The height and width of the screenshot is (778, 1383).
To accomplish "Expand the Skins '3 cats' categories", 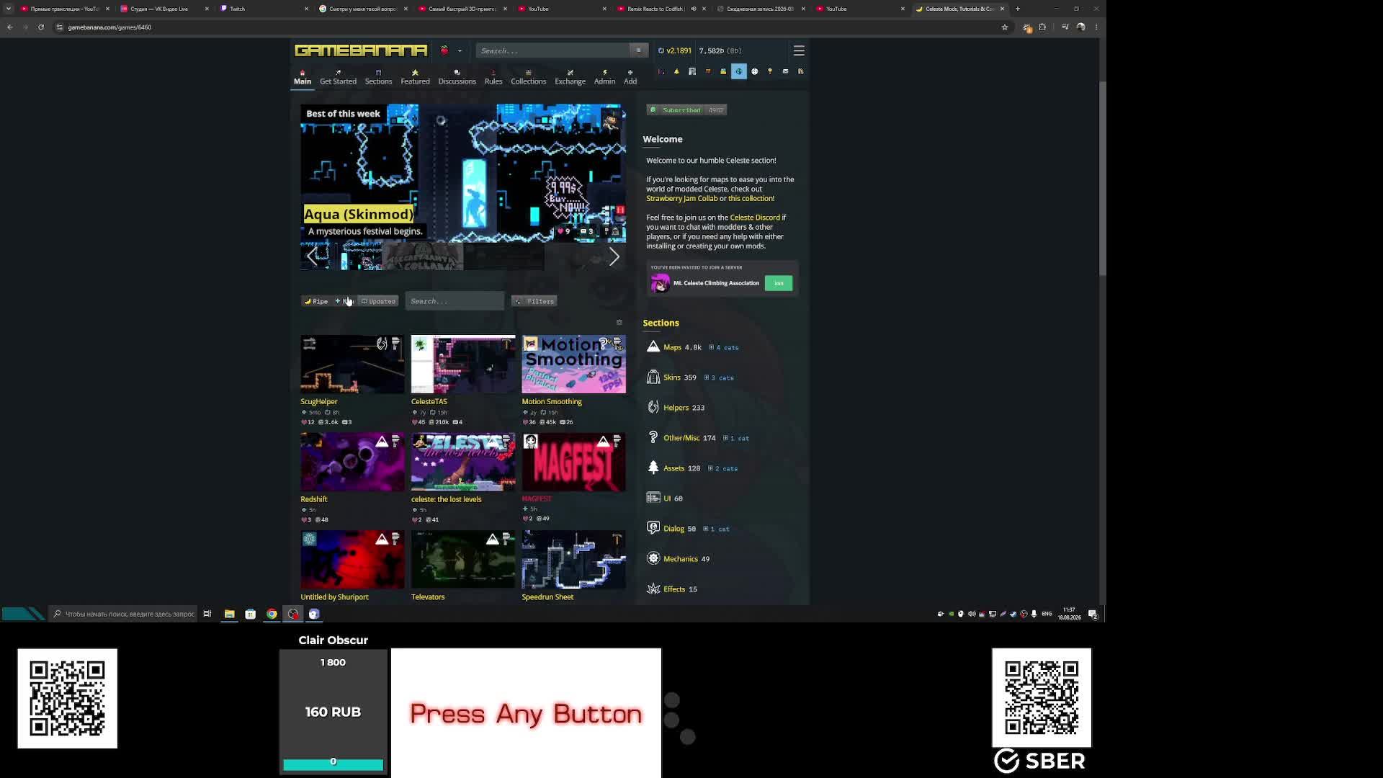I will coord(719,377).
